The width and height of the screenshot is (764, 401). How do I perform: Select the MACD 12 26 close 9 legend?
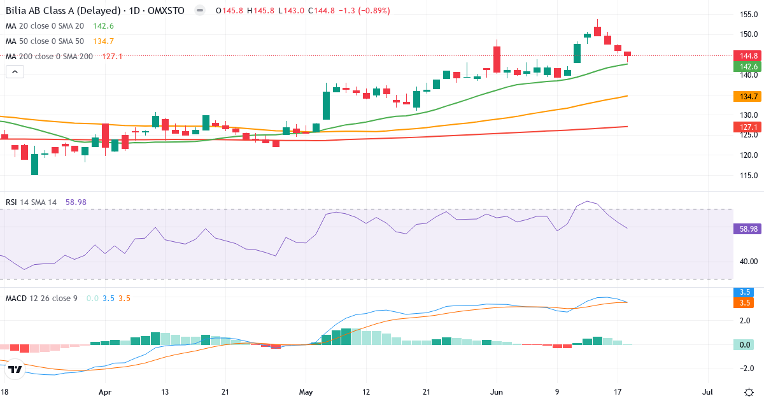tap(43, 298)
